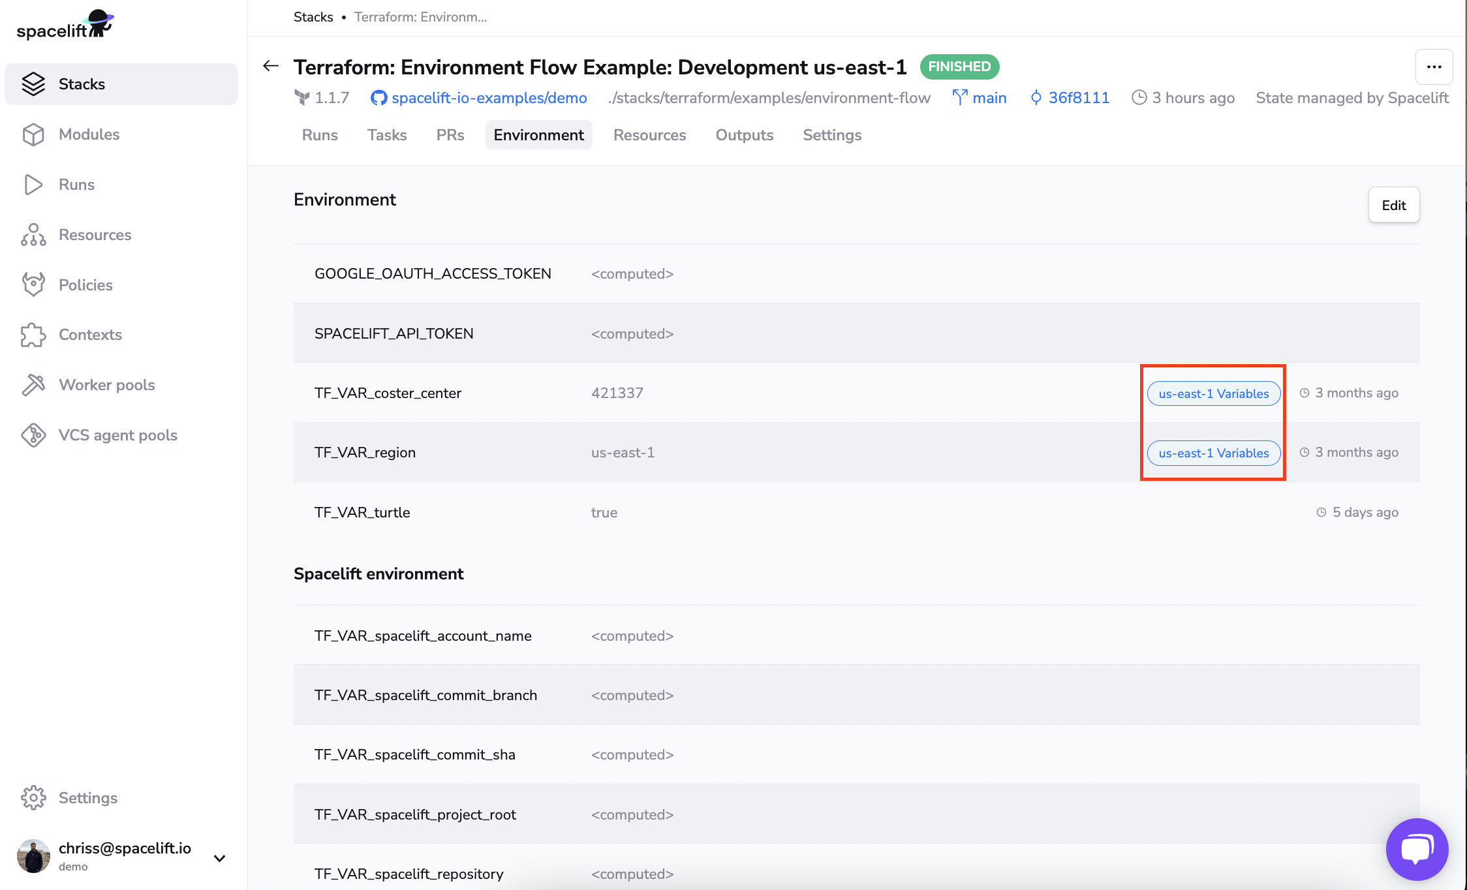The width and height of the screenshot is (1467, 890).
Task: Click the VCS agent pools icon
Action: tap(33, 435)
